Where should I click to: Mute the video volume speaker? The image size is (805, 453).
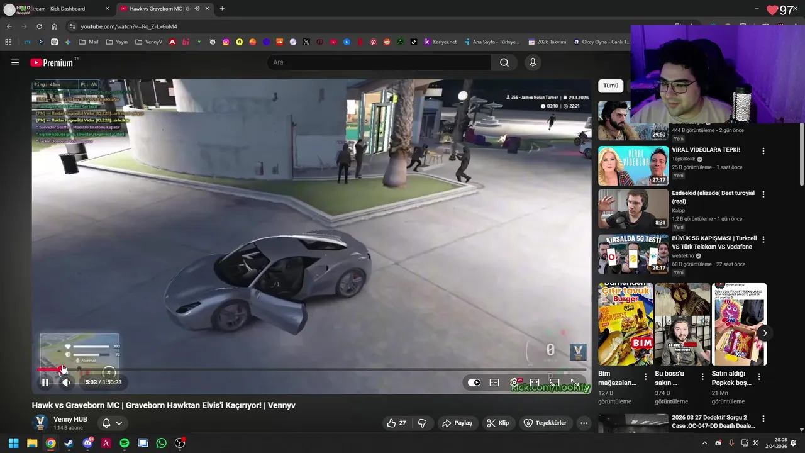(67, 382)
